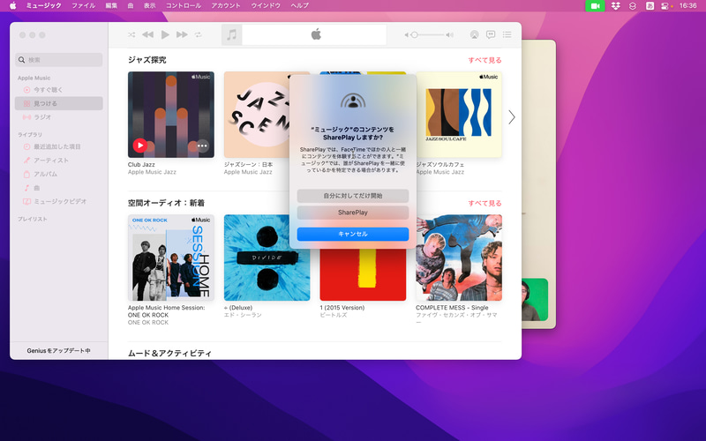Click すべて見る next to 空間オーディオ：新着

(x=484, y=203)
